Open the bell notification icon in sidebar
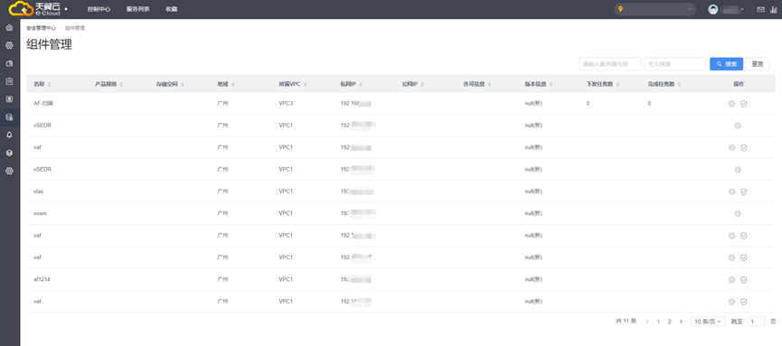This screenshot has height=346, width=782. point(9,136)
